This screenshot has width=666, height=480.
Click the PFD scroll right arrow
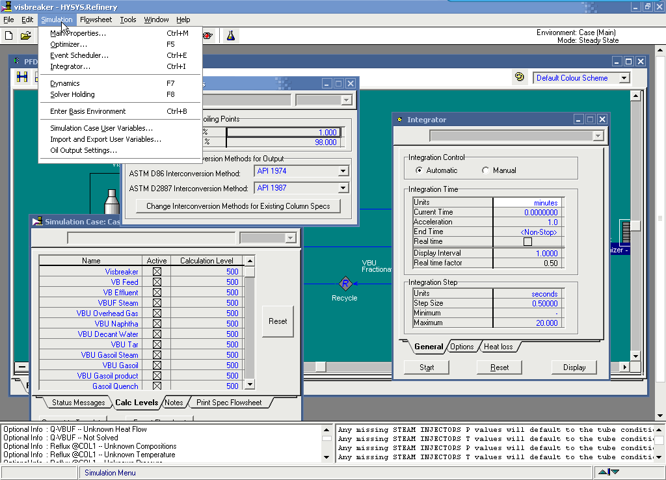pyautogui.click(x=624, y=367)
